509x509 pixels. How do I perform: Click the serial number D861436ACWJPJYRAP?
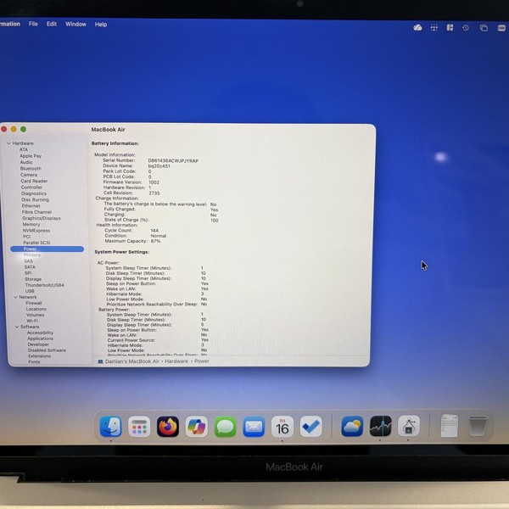(173, 160)
